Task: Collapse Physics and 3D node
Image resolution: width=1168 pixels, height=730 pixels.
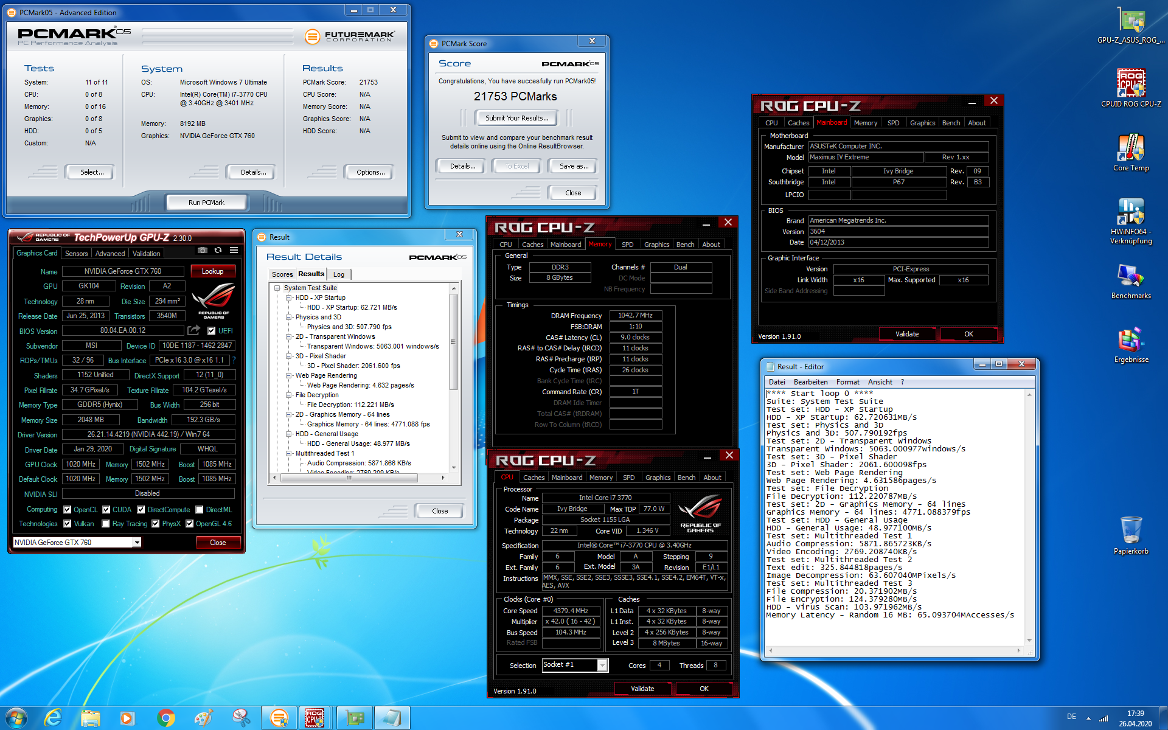Action: coord(289,317)
